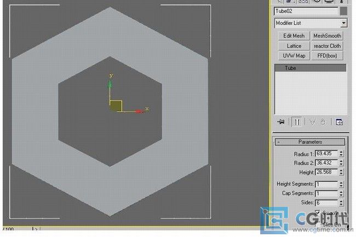Image resolution: width=356 pixels, height=237 pixels.
Task: Toggle the Smooth checkbox
Action: tap(318, 213)
